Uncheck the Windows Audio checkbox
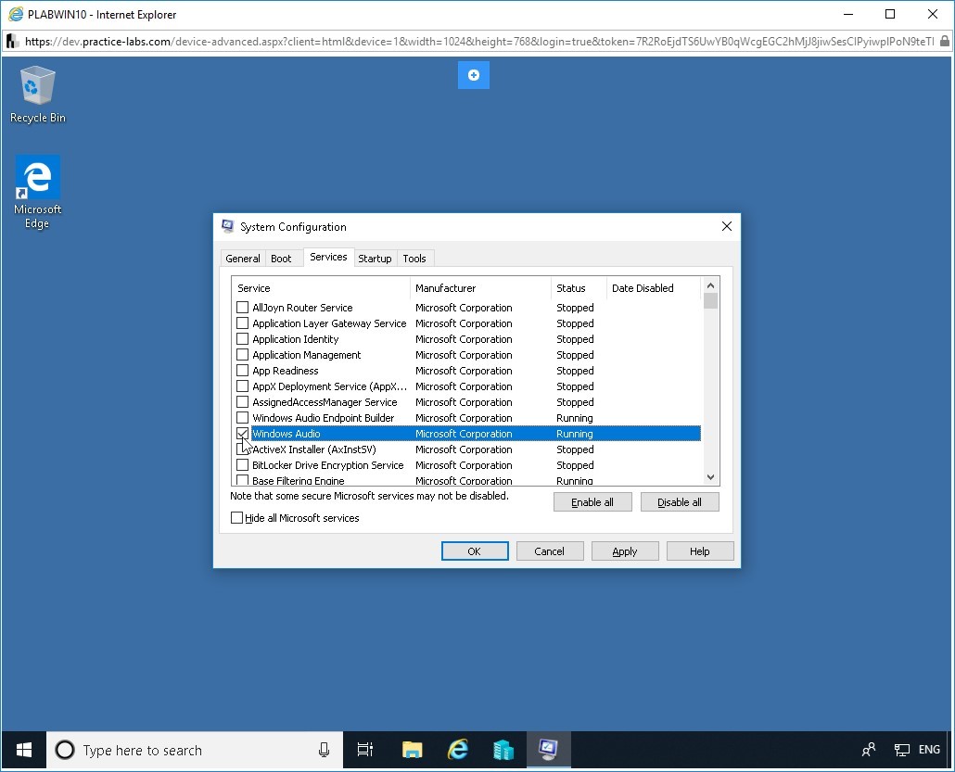The width and height of the screenshot is (955, 772). point(242,434)
